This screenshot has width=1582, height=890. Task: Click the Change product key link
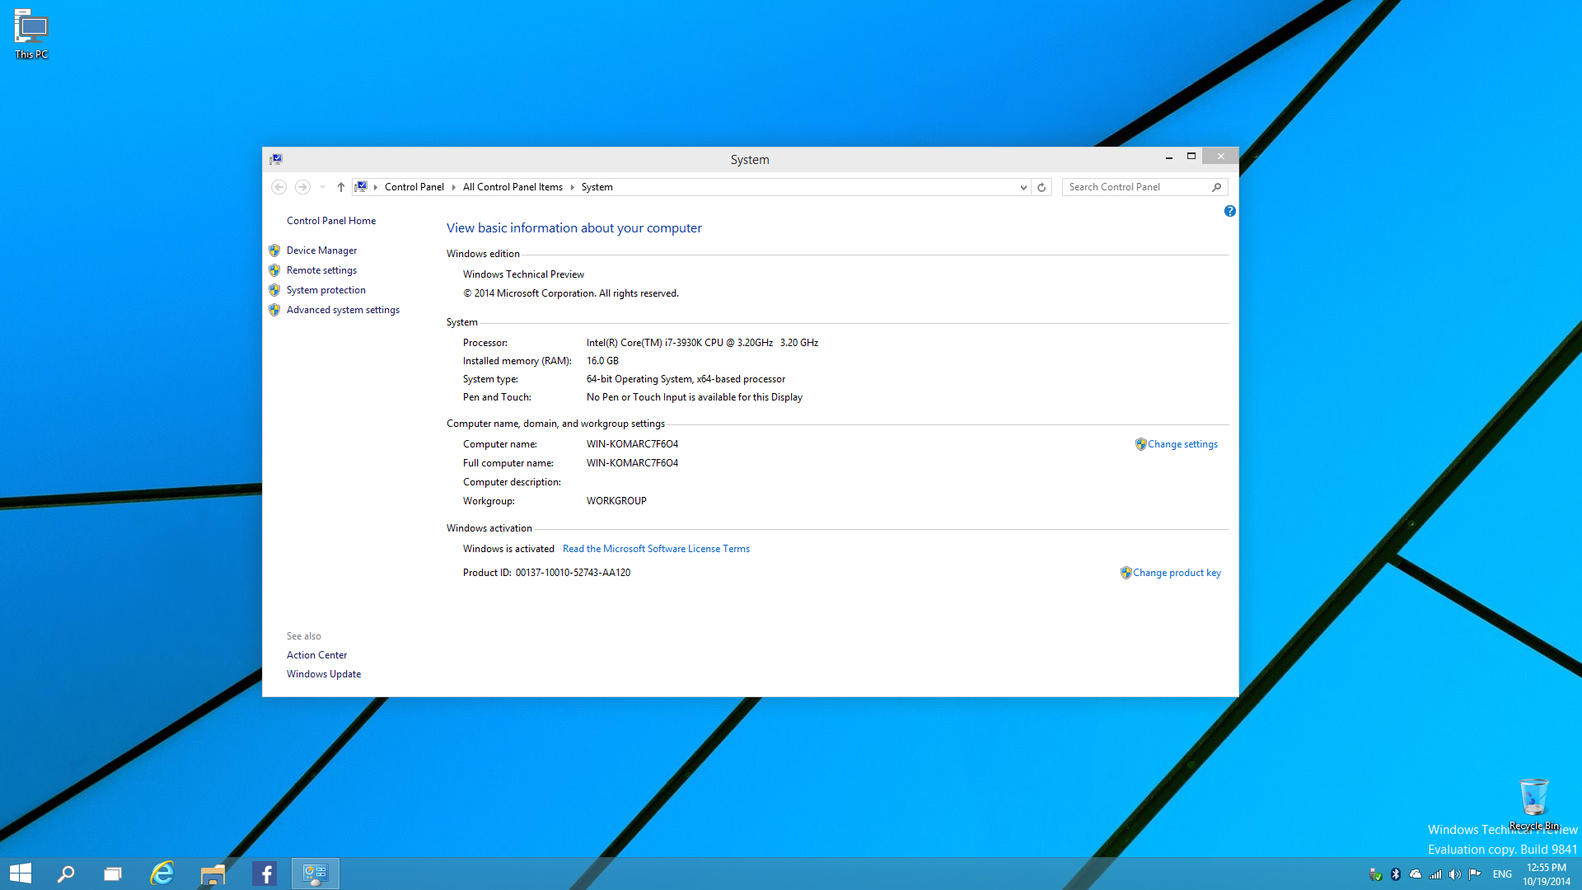click(1177, 573)
